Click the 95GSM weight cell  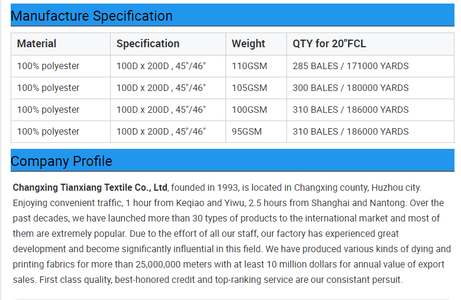(247, 132)
